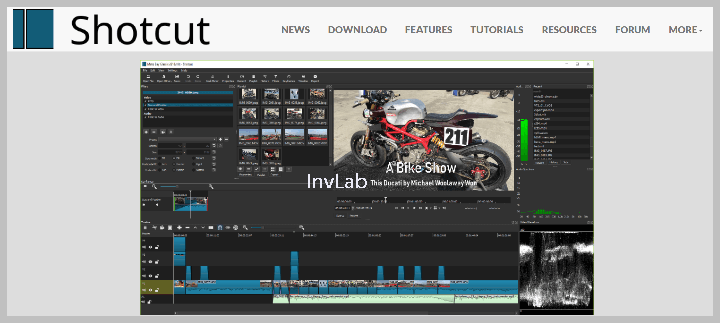
Task: Switch to the Jobs tab in the Recent panel
Action: (566, 162)
